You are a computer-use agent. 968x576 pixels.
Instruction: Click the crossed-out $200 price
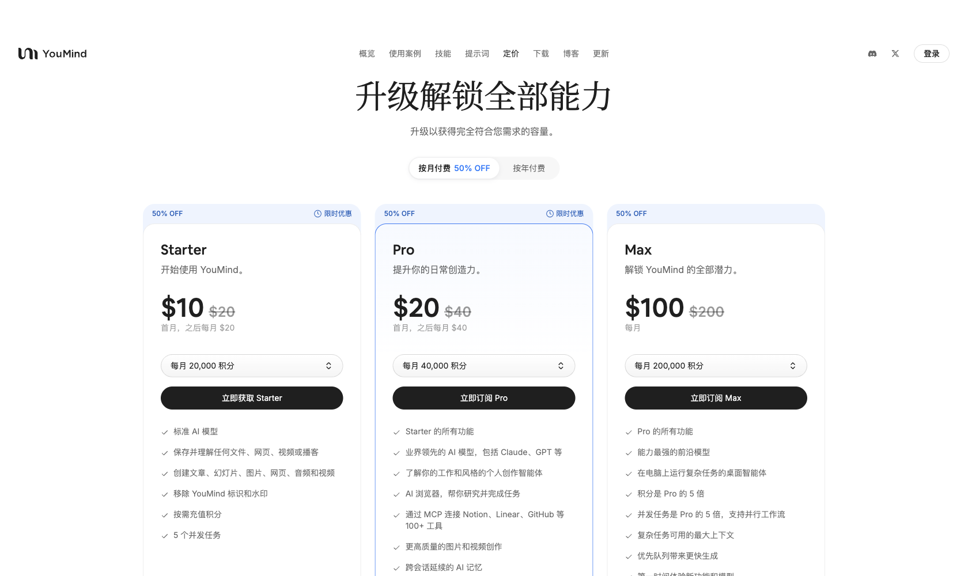click(706, 312)
